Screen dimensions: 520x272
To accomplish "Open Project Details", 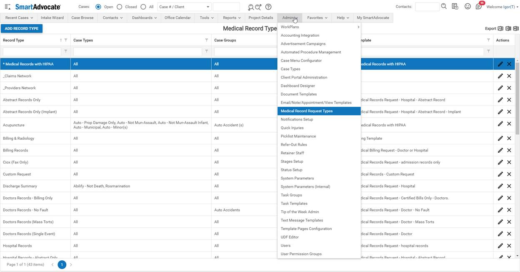I will (x=261, y=18).
